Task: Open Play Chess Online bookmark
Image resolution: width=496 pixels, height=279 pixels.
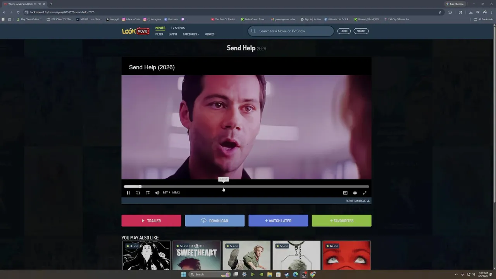Action: [29, 19]
